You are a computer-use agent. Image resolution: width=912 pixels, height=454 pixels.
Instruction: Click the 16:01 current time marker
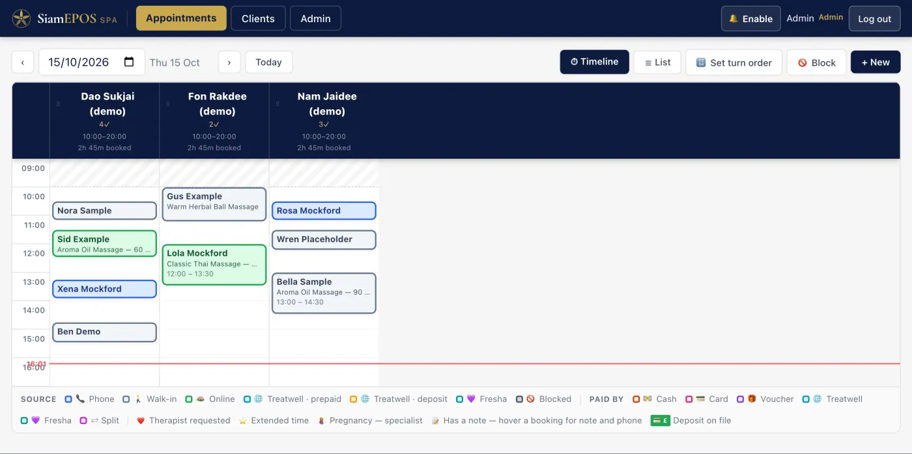coord(36,364)
